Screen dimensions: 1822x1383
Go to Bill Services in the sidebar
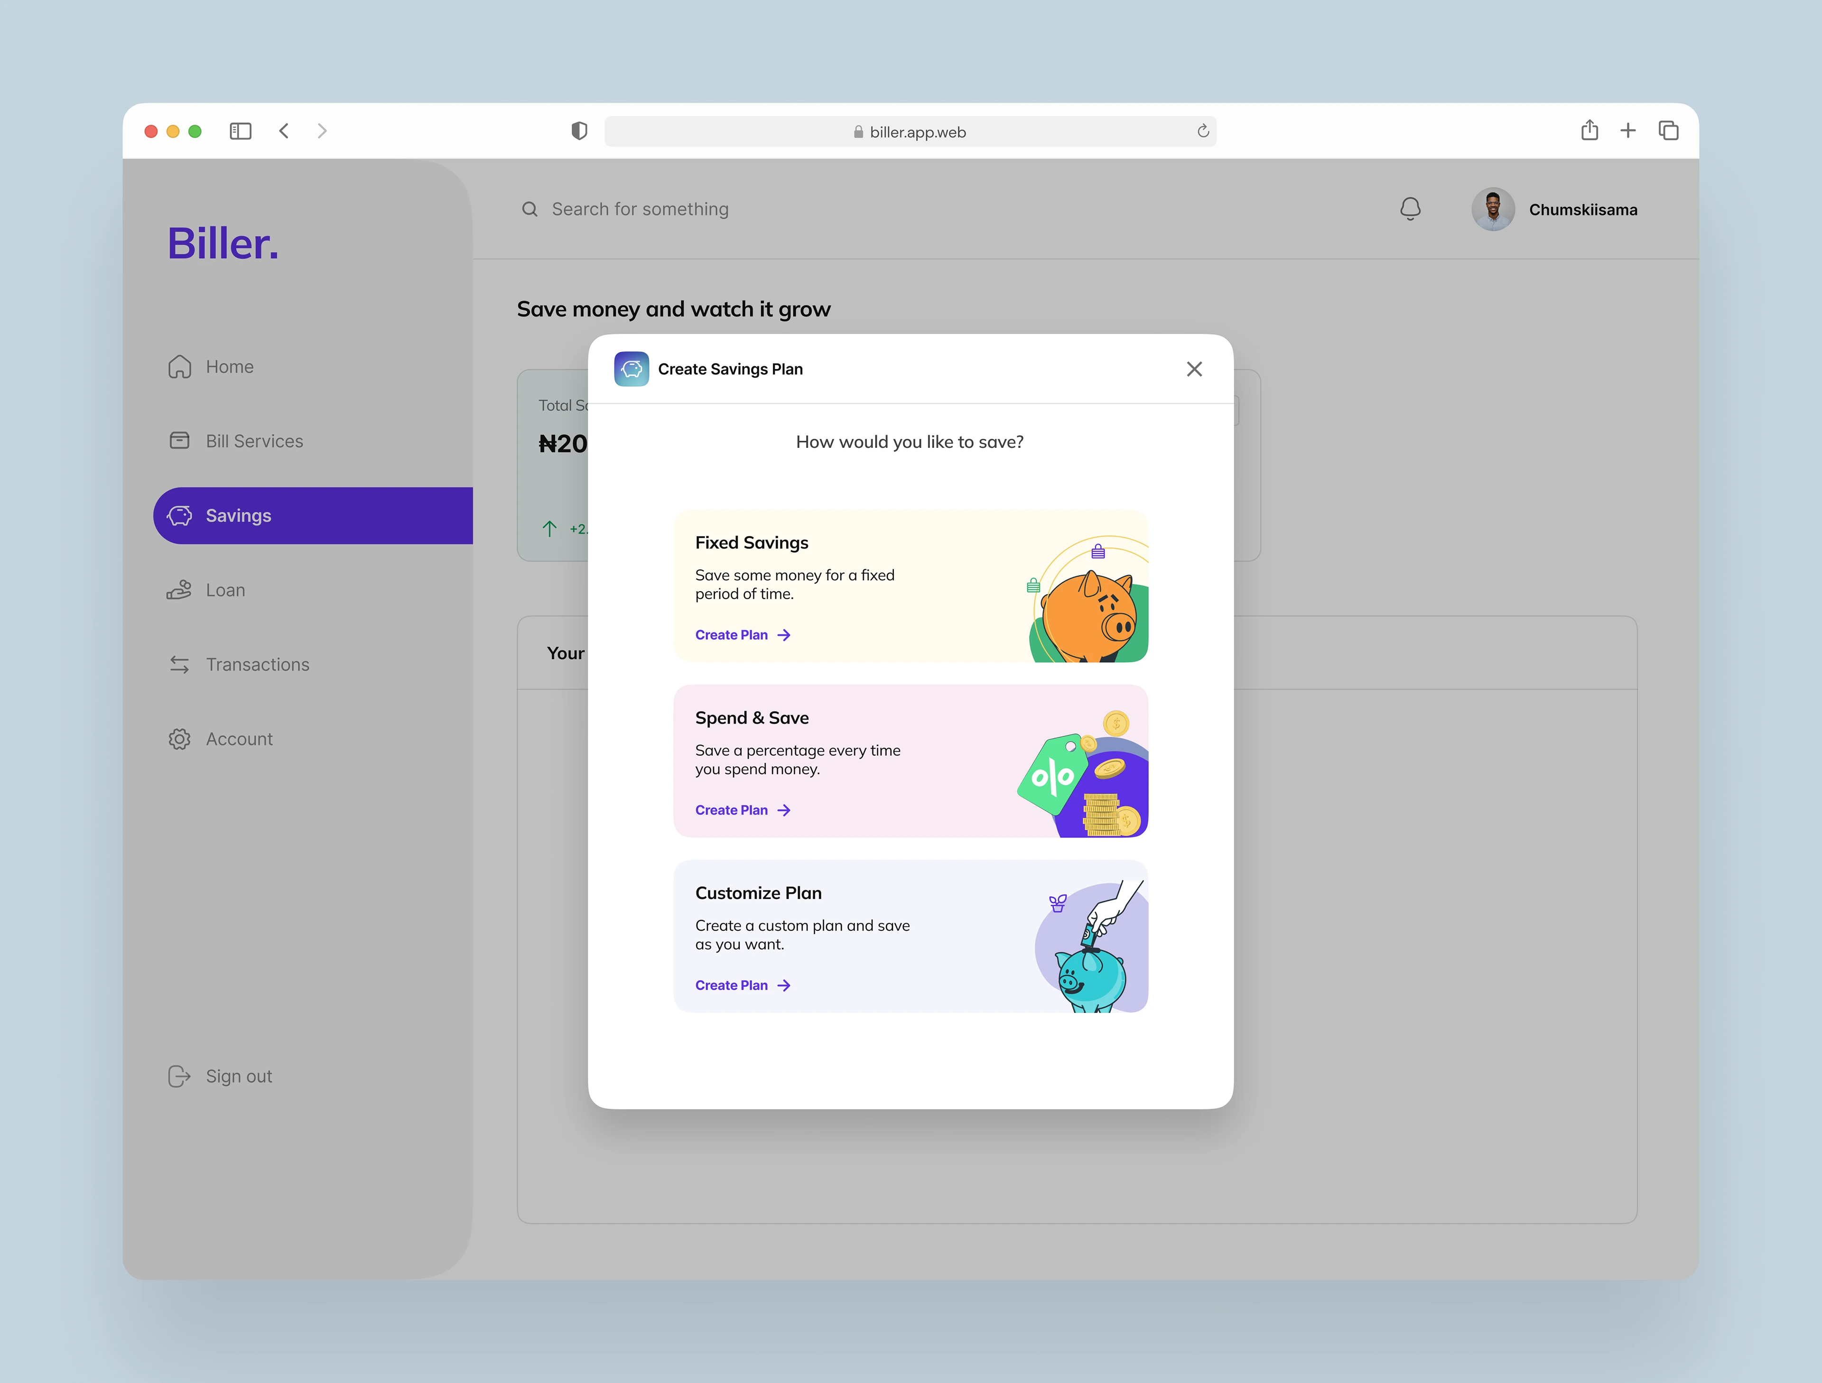pyautogui.click(x=254, y=442)
